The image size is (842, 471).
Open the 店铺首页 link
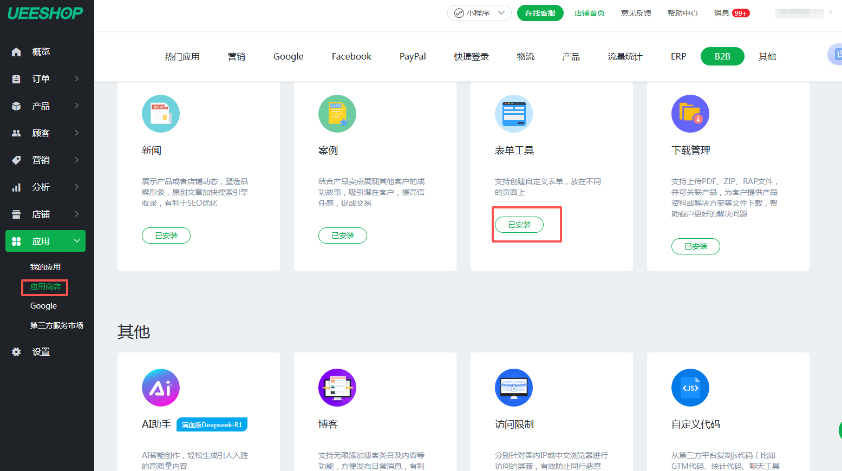tap(589, 13)
